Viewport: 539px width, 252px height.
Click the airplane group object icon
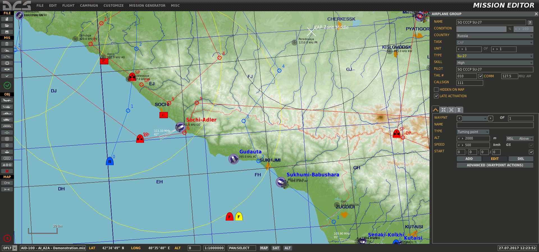point(7,100)
